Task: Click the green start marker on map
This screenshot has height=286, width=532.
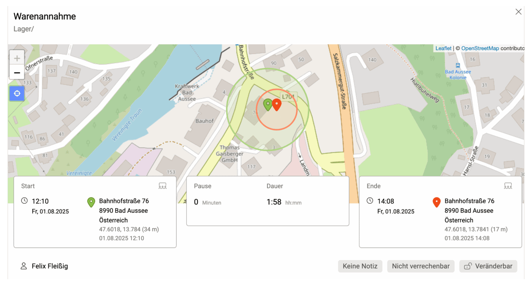Action: coord(268,105)
